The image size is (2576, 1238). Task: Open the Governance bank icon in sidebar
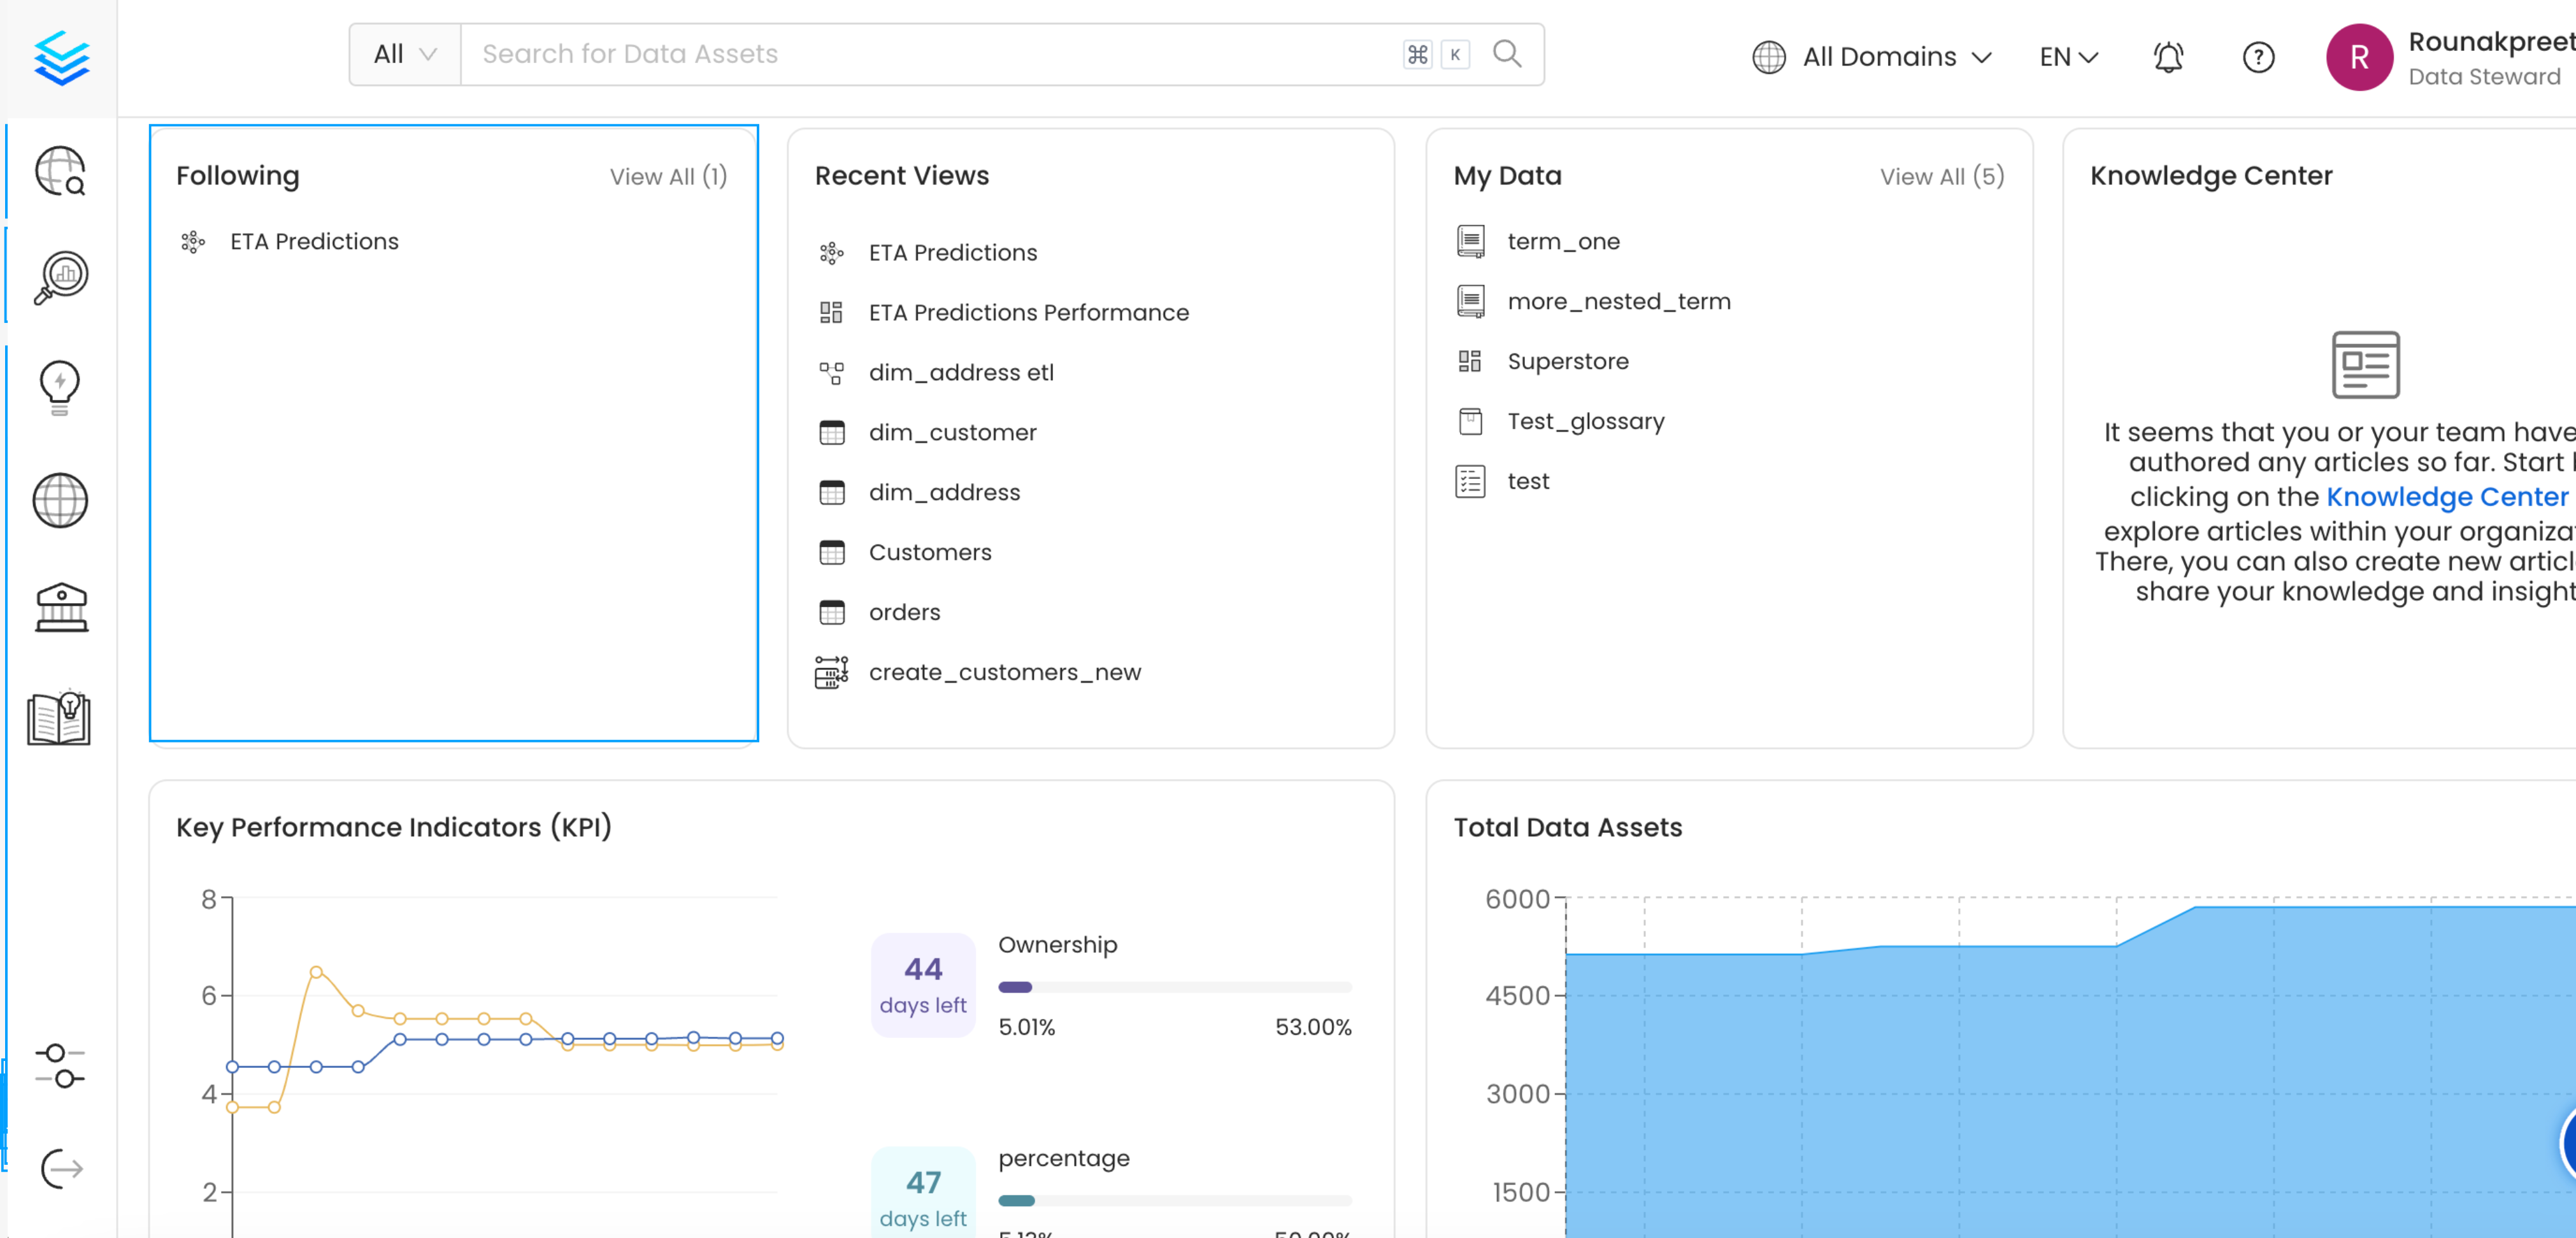60,608
